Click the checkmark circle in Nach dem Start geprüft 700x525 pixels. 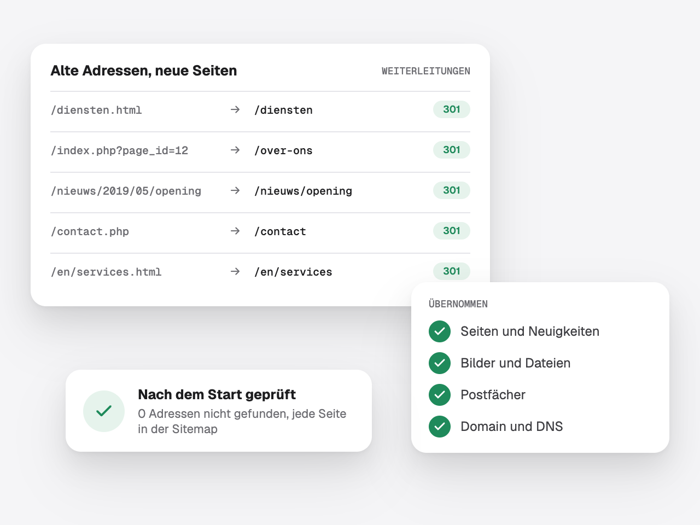click(x=104, y=411)
